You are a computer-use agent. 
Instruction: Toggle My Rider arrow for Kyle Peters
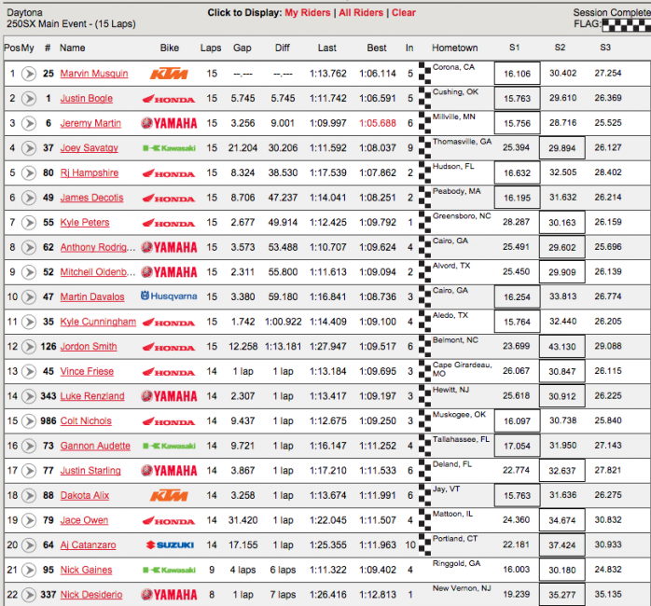click(x=29, y=223)
